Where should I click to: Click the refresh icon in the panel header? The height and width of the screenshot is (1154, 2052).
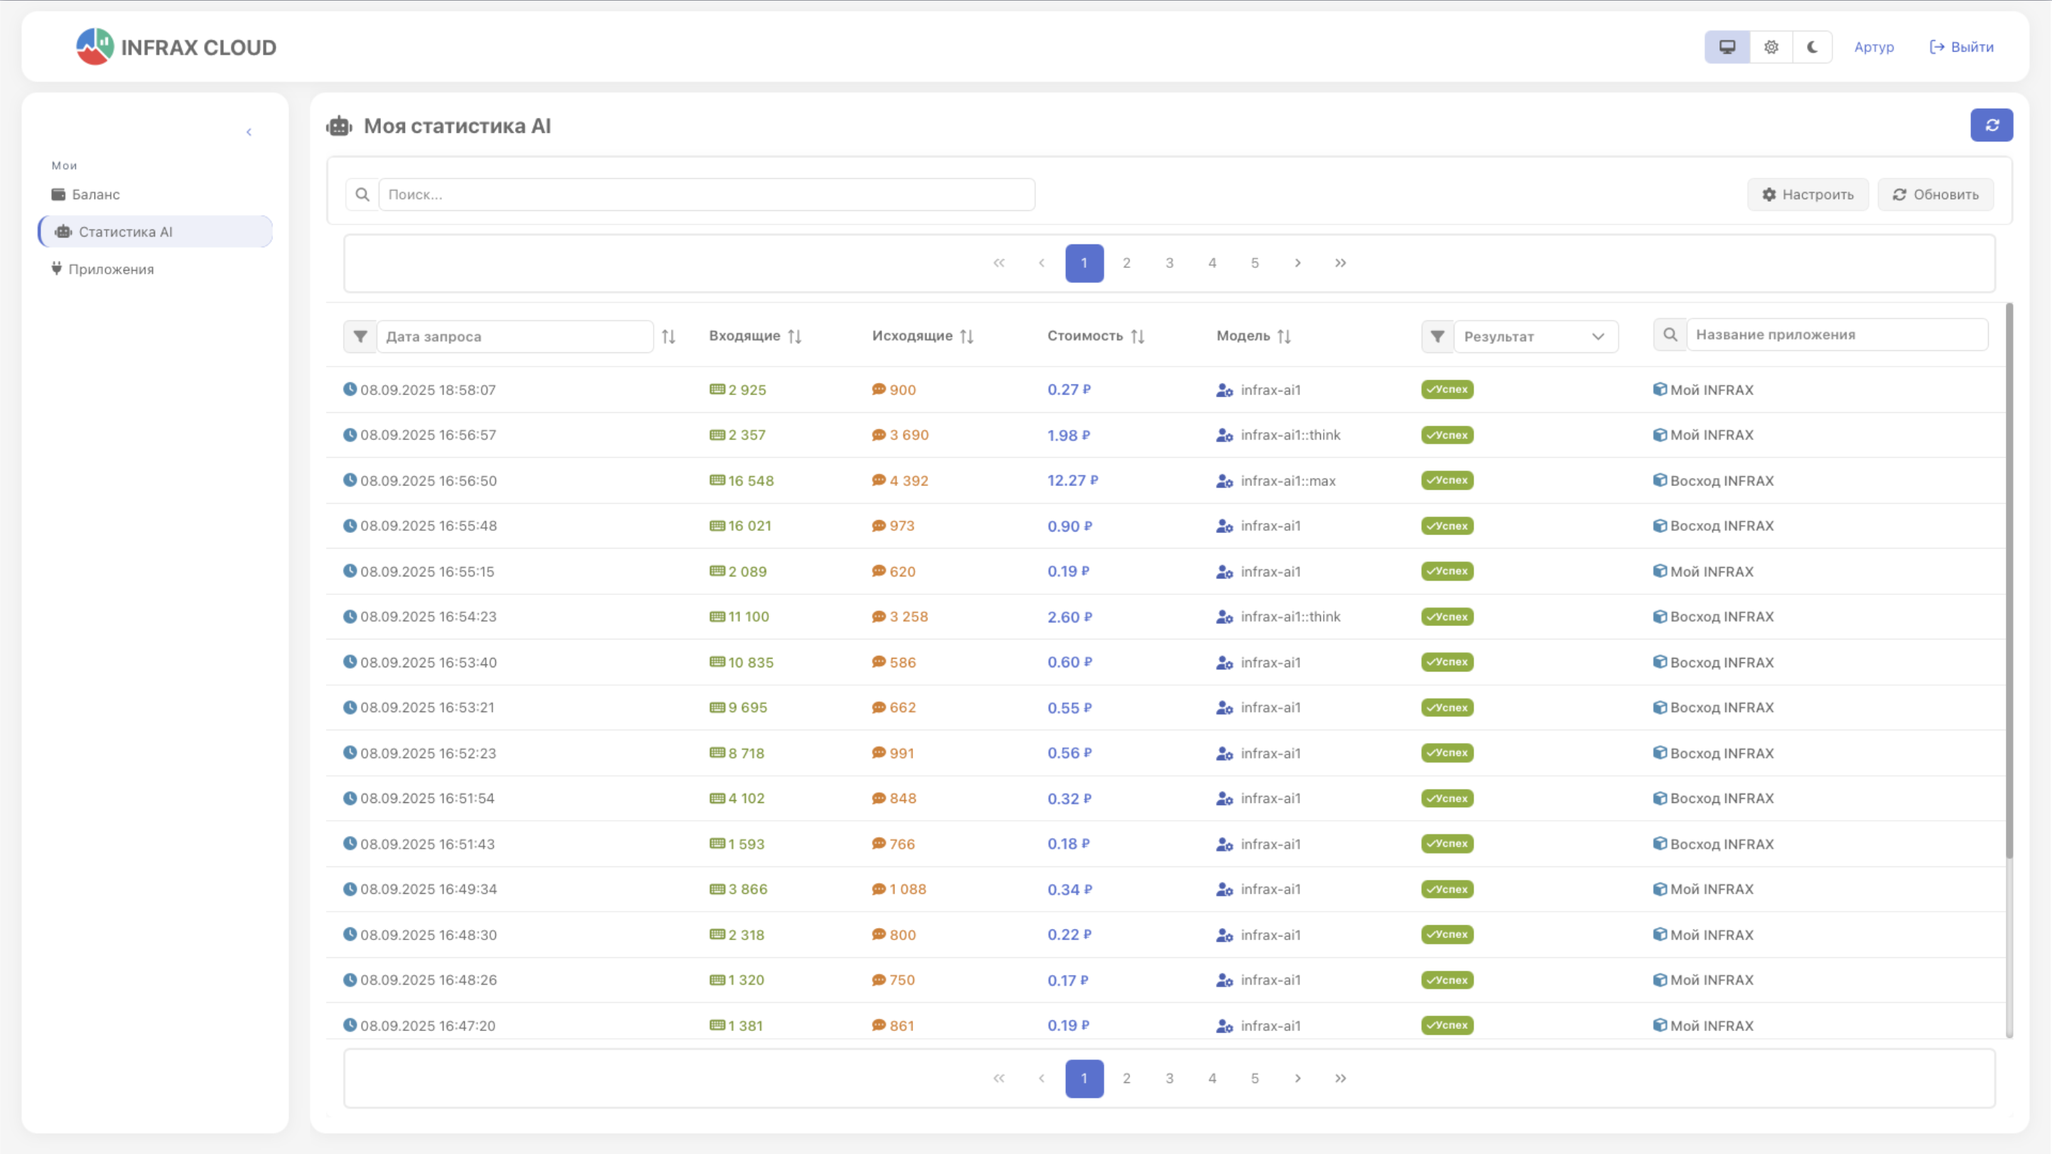coord(1992,125)
